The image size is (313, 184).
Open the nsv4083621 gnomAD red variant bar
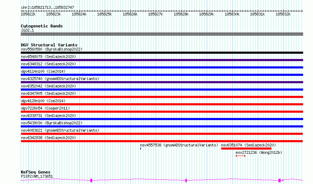coord(162,134)
